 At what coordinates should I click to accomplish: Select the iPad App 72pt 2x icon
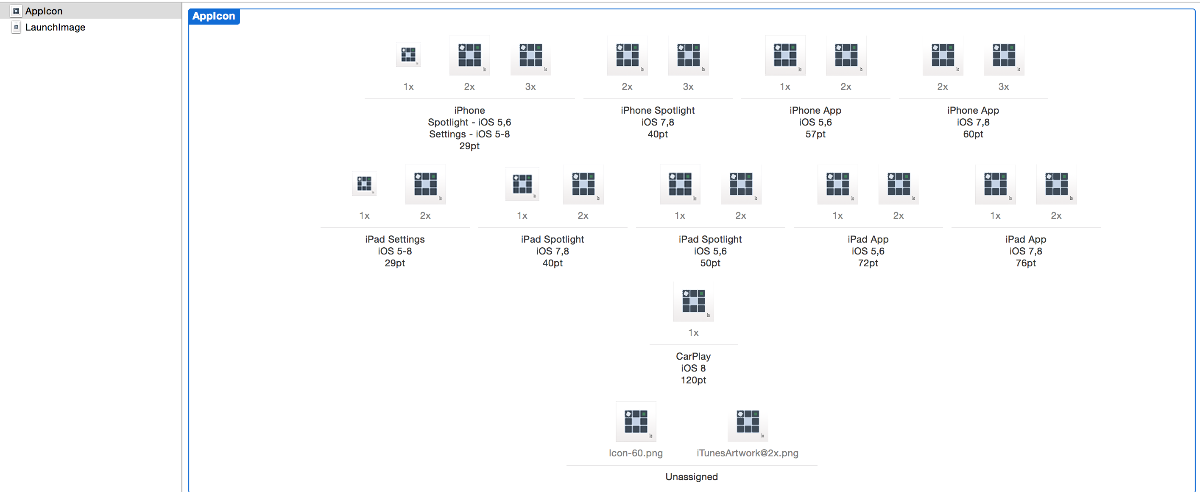899,184
